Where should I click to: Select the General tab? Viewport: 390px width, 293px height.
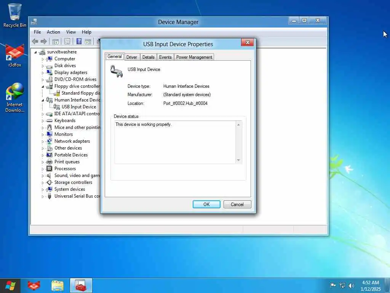115,56
